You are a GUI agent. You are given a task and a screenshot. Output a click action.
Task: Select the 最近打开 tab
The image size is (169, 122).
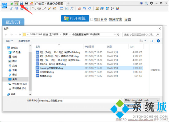[13, 22]
